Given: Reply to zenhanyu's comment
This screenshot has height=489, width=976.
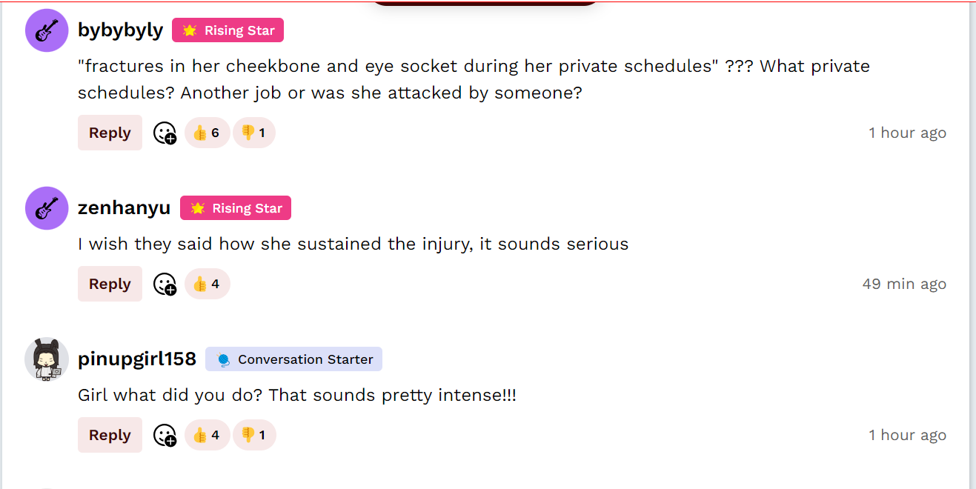Looking at the screenshot, I should pos(110,285).
